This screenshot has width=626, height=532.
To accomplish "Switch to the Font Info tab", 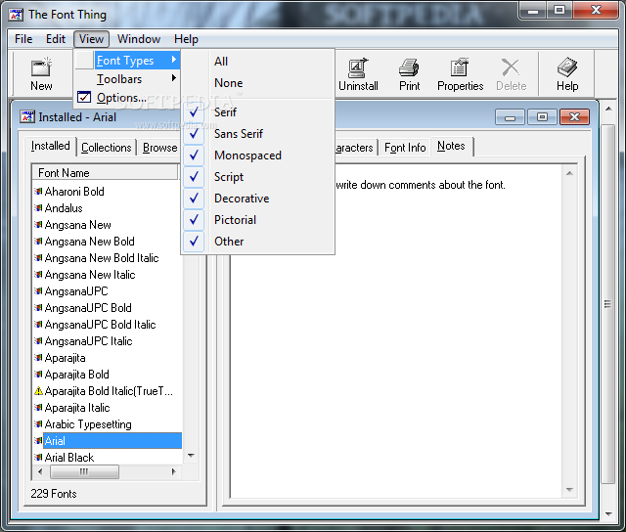I will [405, 148].
